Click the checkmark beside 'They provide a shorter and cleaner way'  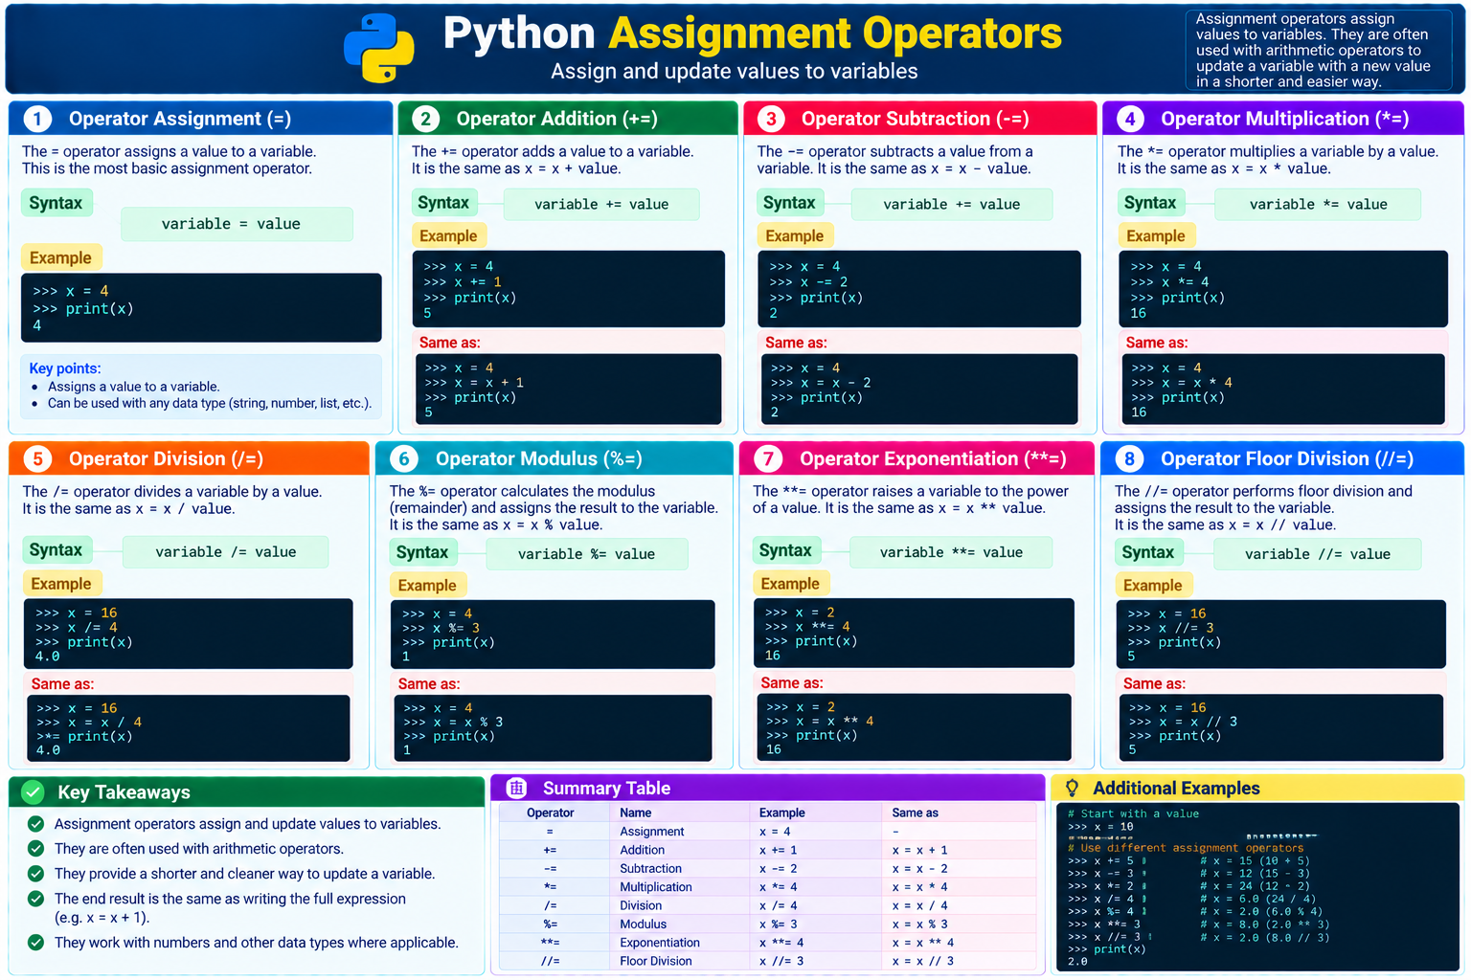(x=35, y=874)
